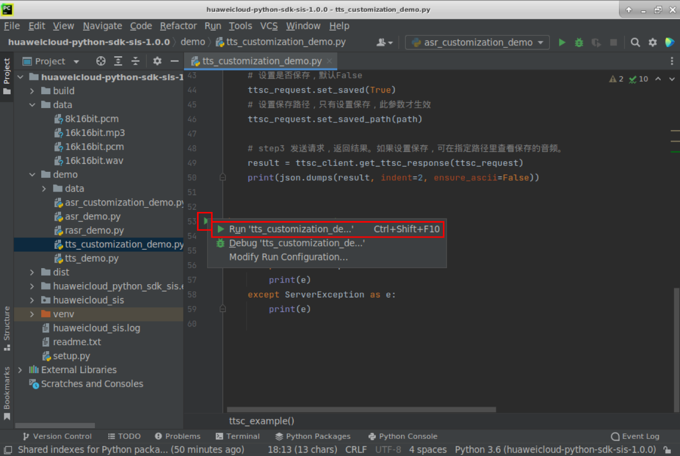The height and width of the screenshot is (456, 680).
Task: Open IDE settings gear in toolbar
Action: click(653, 42)
